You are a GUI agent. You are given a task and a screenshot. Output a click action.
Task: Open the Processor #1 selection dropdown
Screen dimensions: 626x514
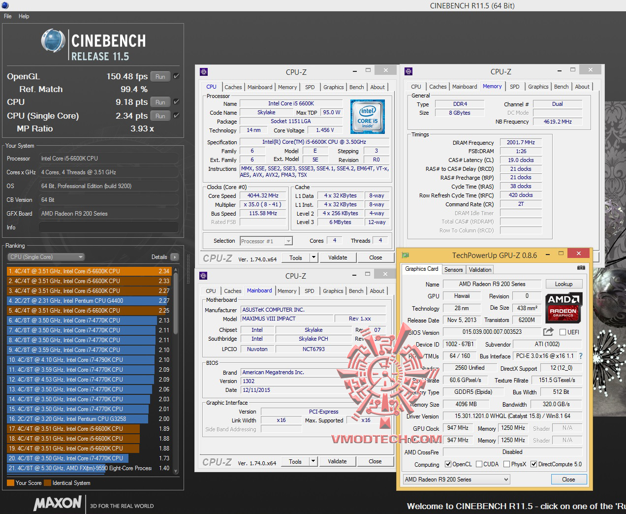(x=266, y=241)
